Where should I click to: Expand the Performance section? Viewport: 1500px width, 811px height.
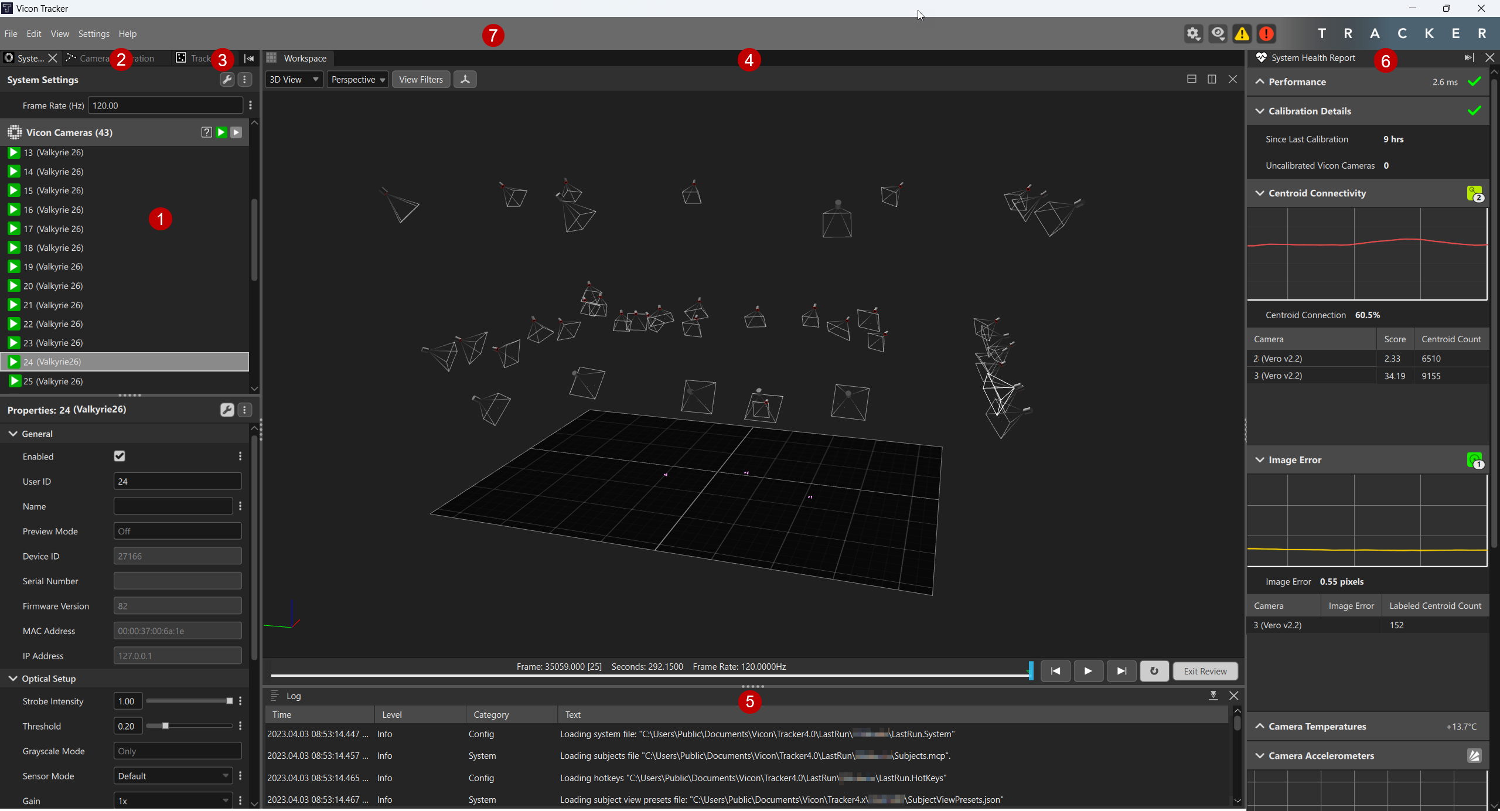[x=1260, y=82]
